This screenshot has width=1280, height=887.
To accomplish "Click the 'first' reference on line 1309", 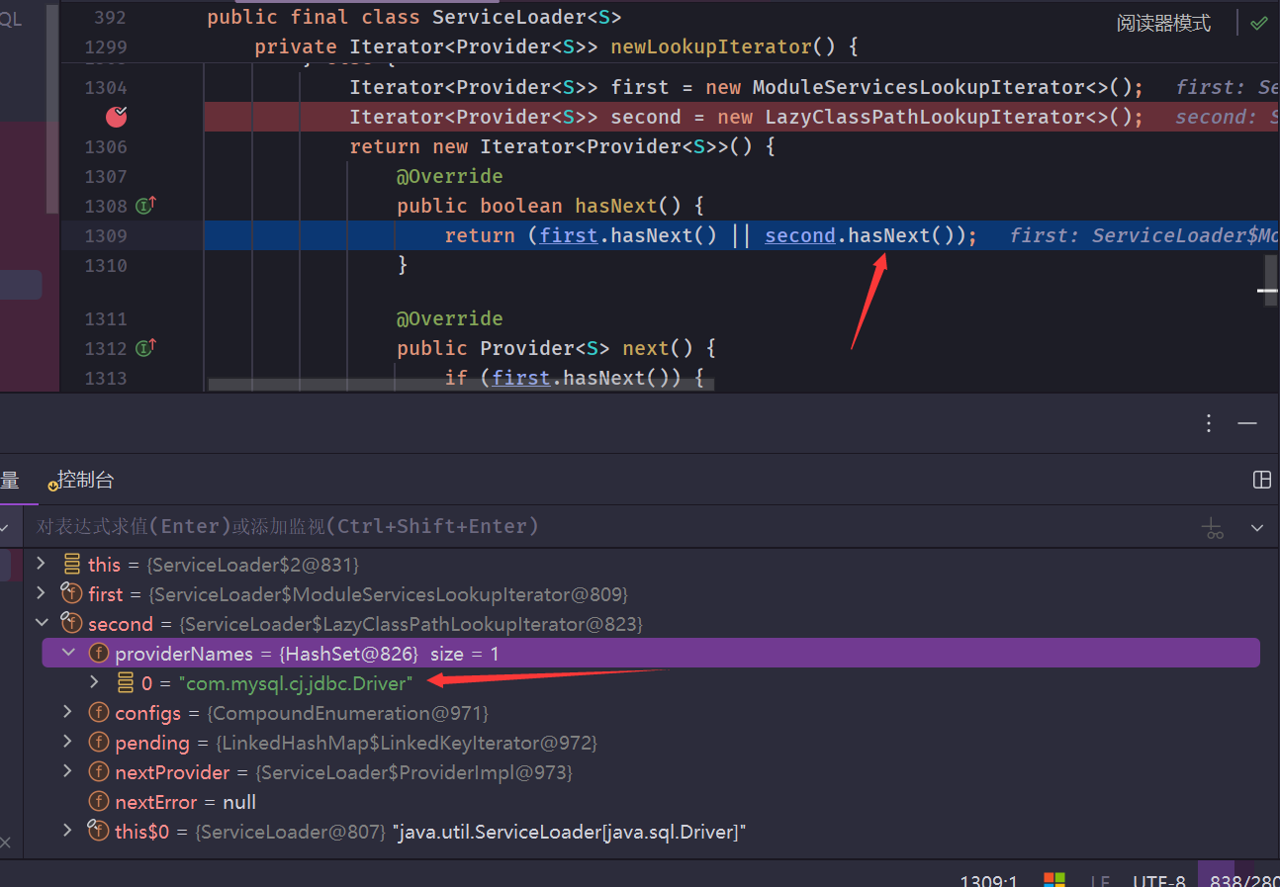I will pyautogui.click(x=568, y=235).
